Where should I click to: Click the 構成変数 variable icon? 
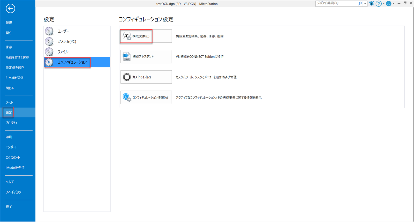point(127,36)
